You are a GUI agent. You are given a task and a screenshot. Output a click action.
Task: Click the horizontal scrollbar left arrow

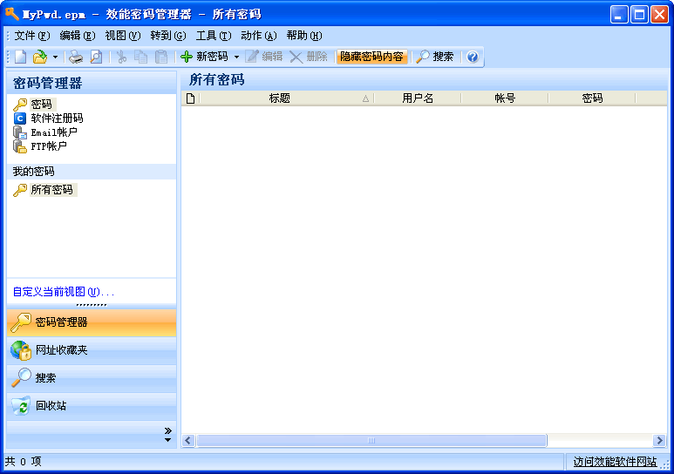click(187, 441)
